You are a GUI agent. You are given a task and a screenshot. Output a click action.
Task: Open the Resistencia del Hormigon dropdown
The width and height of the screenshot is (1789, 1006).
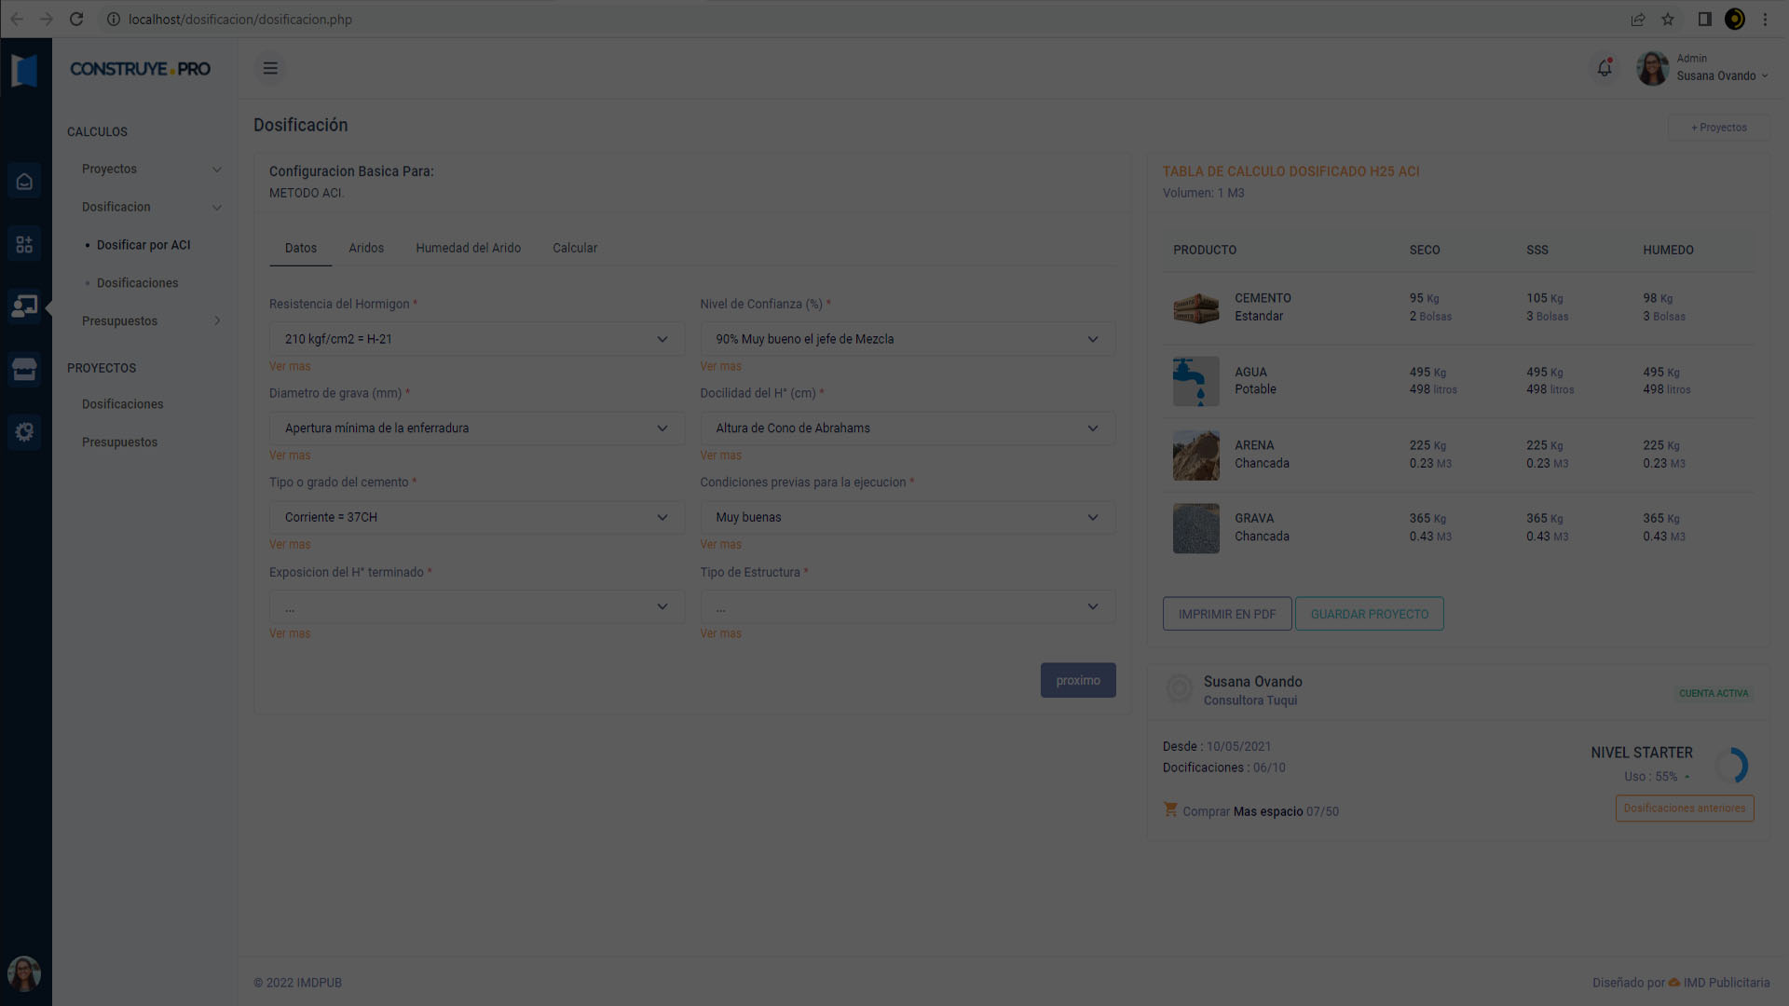tap(476, 339)
